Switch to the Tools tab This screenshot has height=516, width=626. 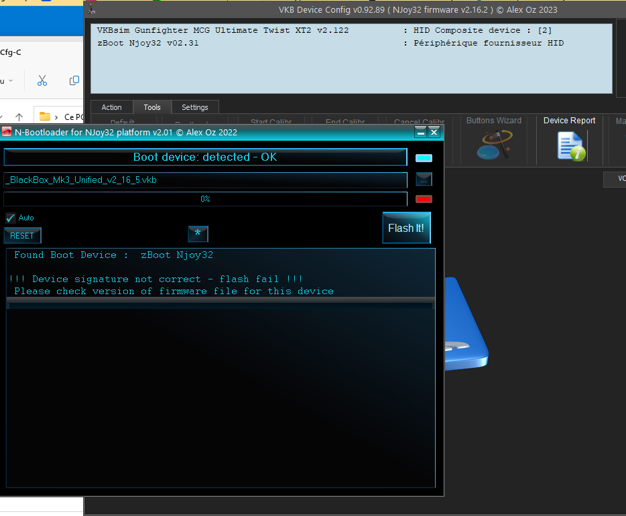pyautogui.click(x=152, y=107)
